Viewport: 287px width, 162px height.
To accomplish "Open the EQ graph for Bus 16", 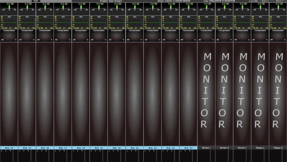I will tap(45, 22).
